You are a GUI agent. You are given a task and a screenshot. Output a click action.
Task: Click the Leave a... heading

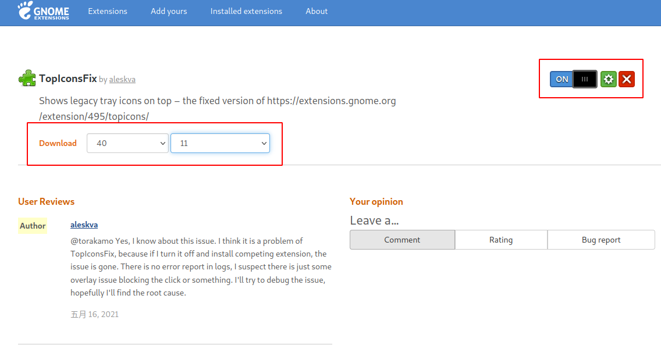click(374, 220)
